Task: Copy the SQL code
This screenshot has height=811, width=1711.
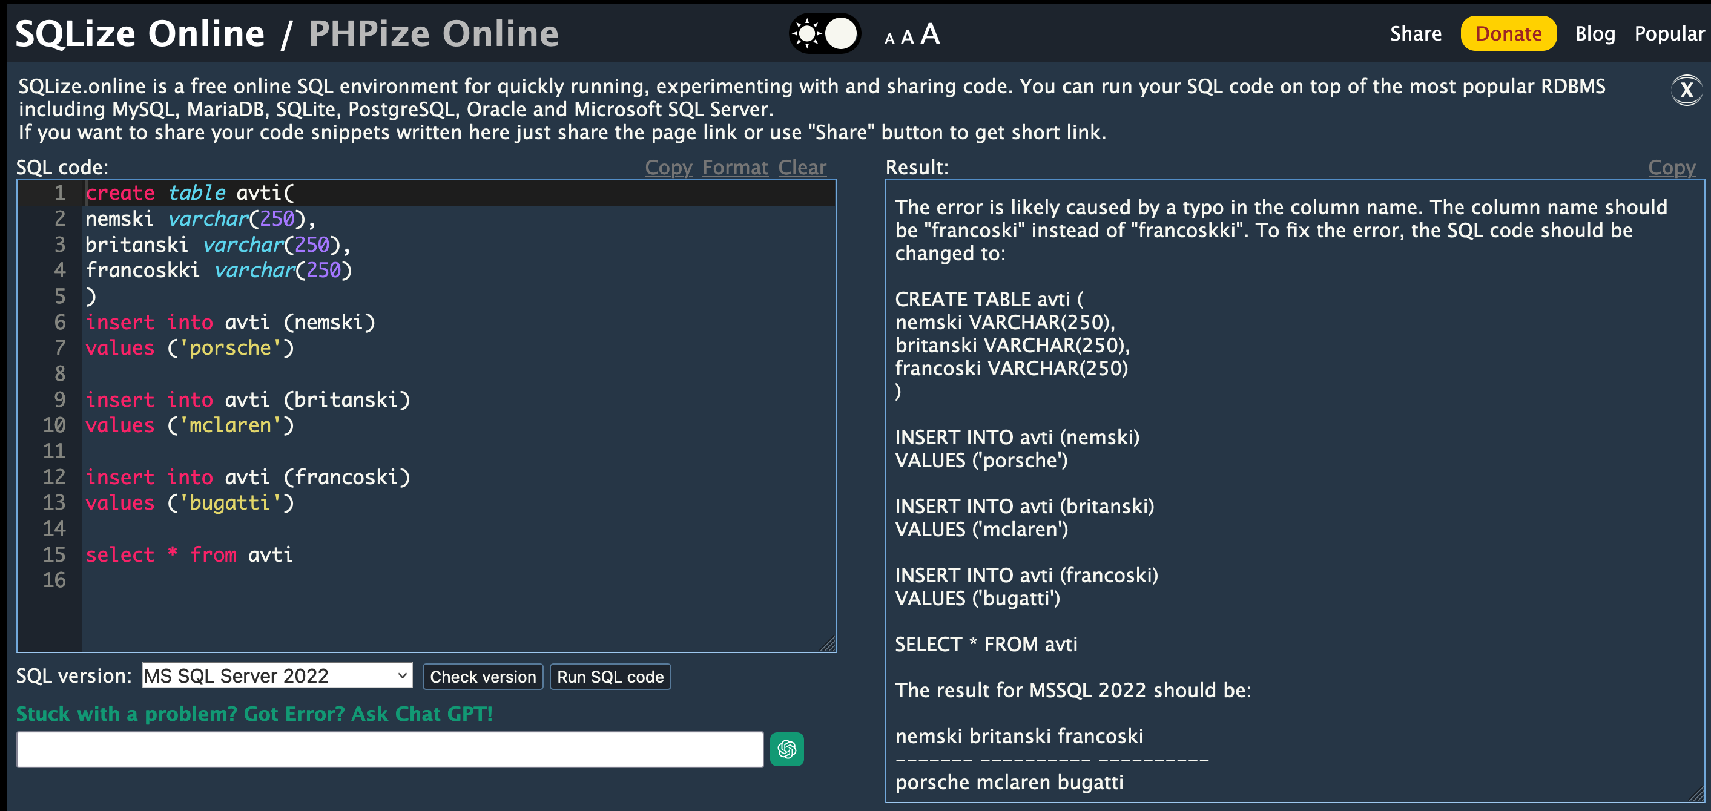Action: point(668,168)
